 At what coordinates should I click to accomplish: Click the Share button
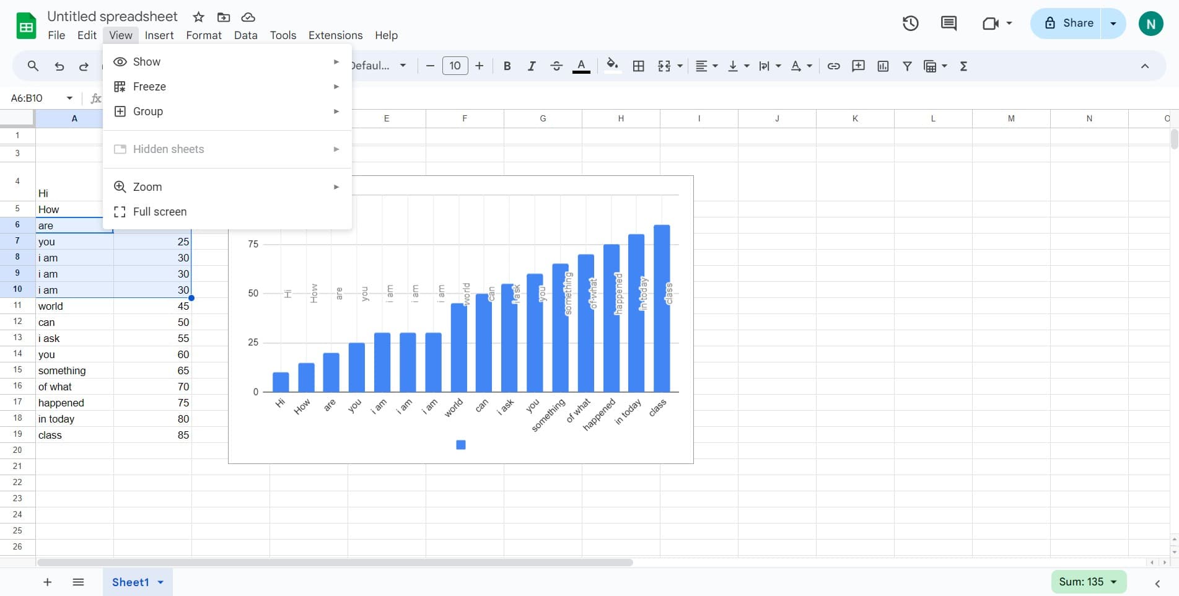click(x=1069, y=24)
